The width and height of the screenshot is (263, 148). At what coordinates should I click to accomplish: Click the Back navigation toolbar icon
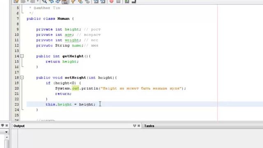[x=23, y=2]
